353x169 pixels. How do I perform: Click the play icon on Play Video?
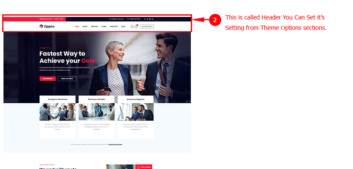point(138,167)
